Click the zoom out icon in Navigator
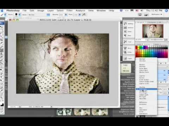The height and width of the screenshot is (126, 169). tap(148, 40)
